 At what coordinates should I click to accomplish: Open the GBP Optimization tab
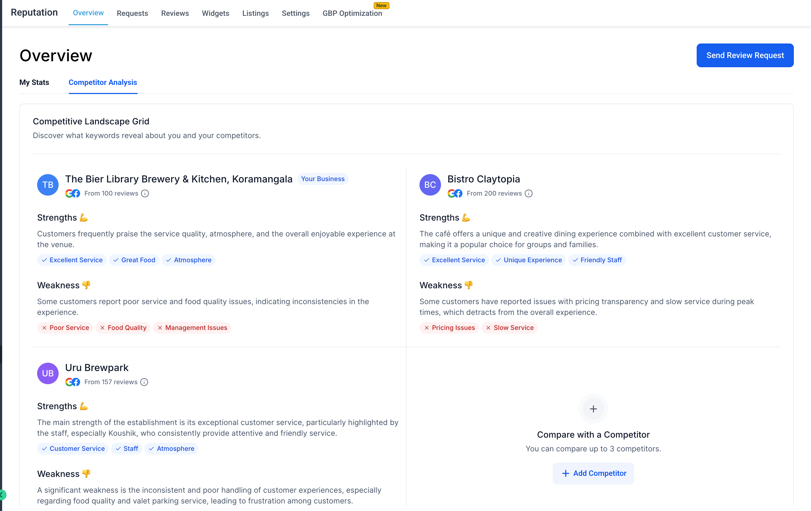click(x=352, y=13)
